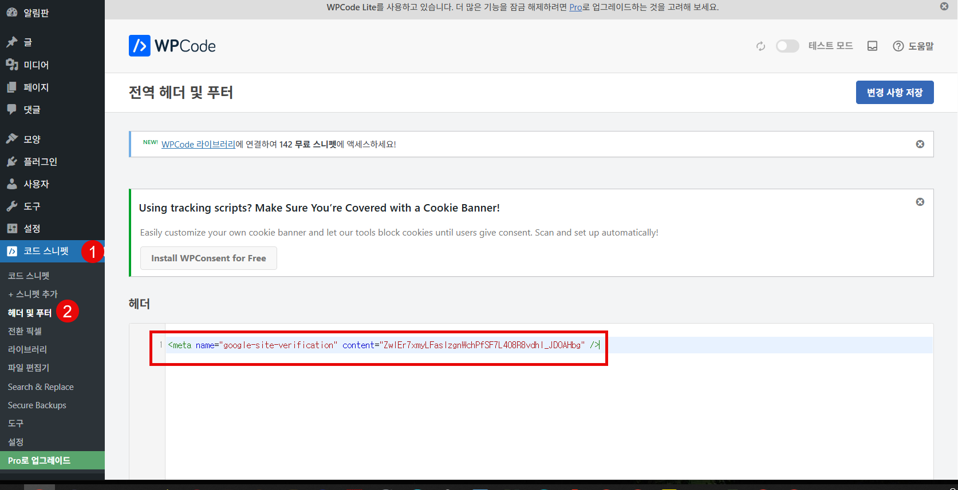Image resolution: width=958 pixels, height=490 pixels.
Task: Click the pushpin icon next to 글
Action: [12, 42]
